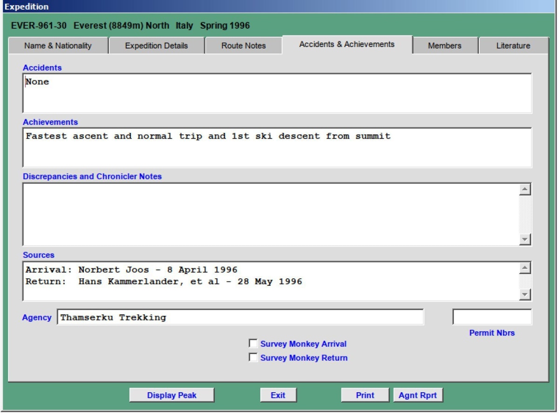This screenshot has height=415, width=559.
Task: Click down arrow of Sources scrollbar
Action: point(525,295)
